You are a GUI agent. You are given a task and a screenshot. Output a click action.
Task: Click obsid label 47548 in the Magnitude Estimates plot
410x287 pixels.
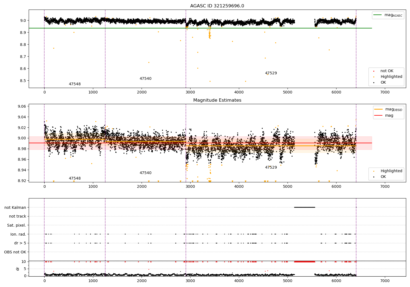click(x=75, y=178)
